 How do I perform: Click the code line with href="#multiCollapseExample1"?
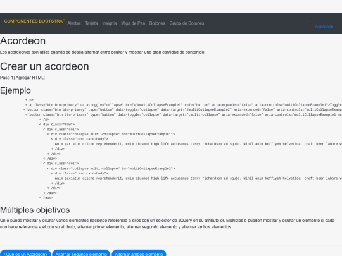(184, 105)
